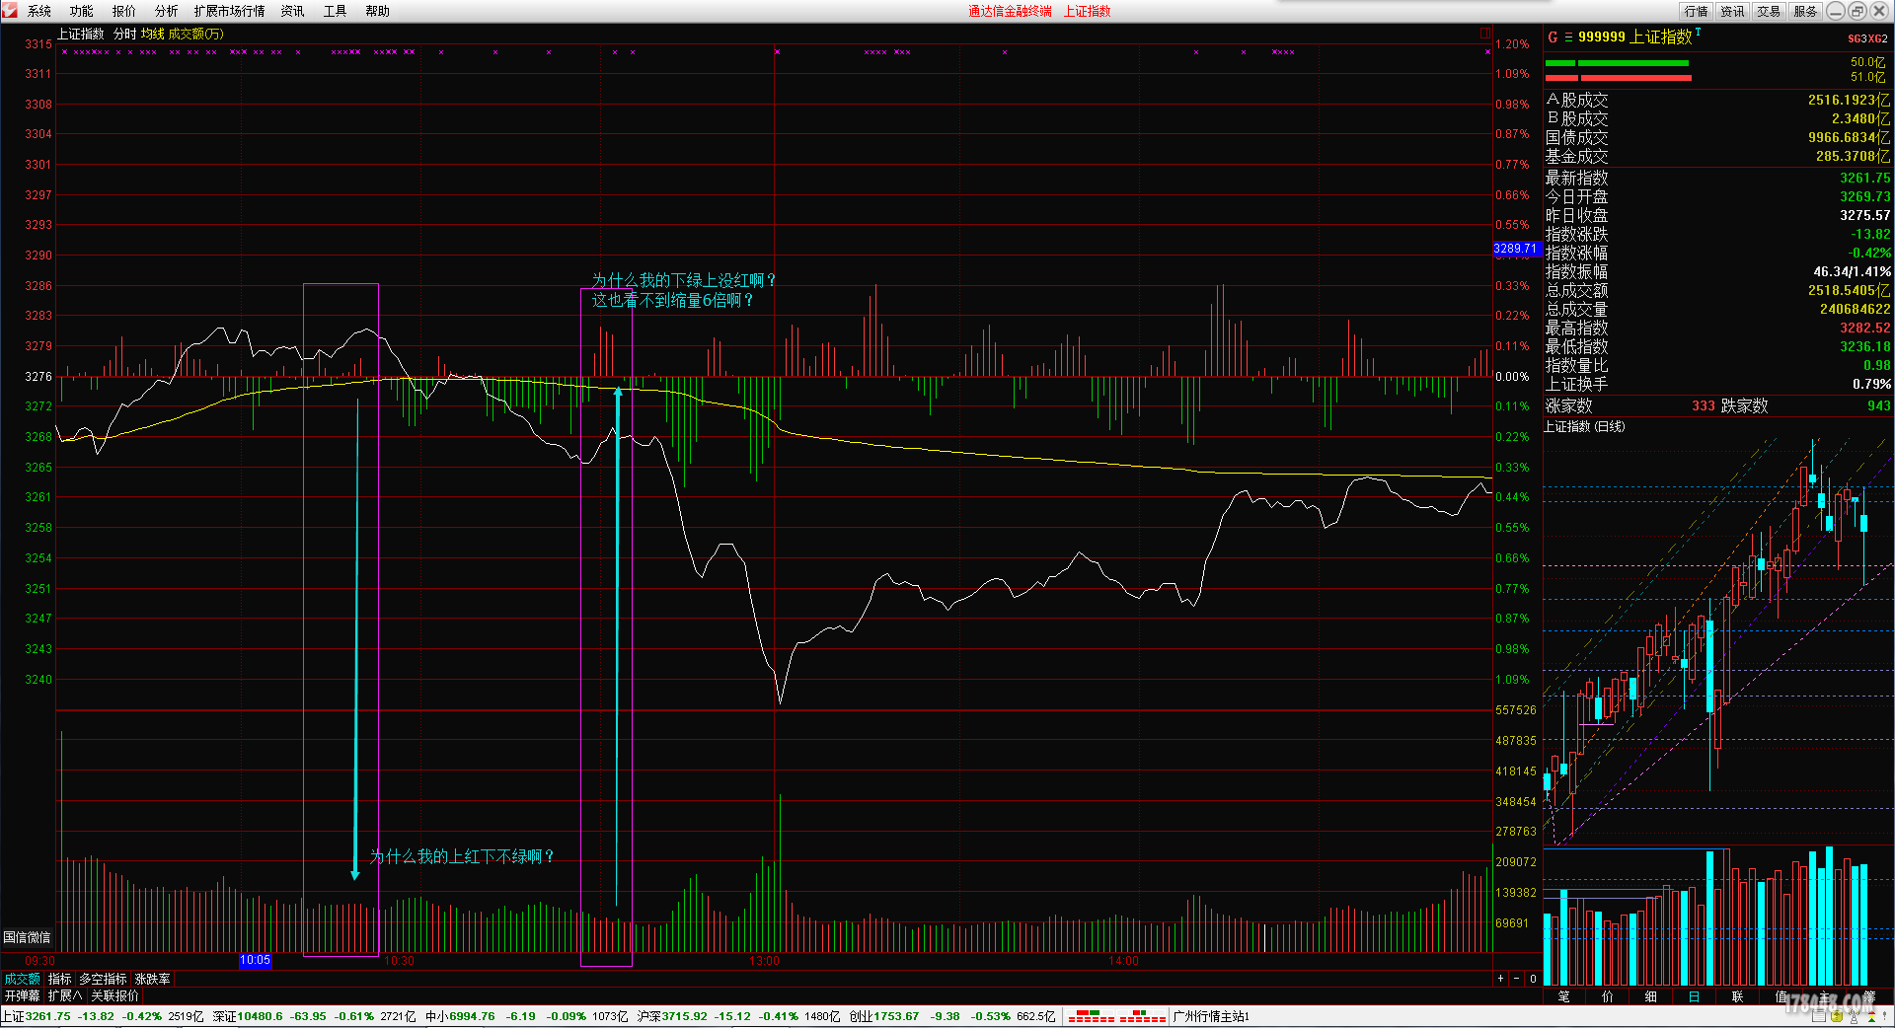Click the 行情 button at top right

click(1697, 11)
